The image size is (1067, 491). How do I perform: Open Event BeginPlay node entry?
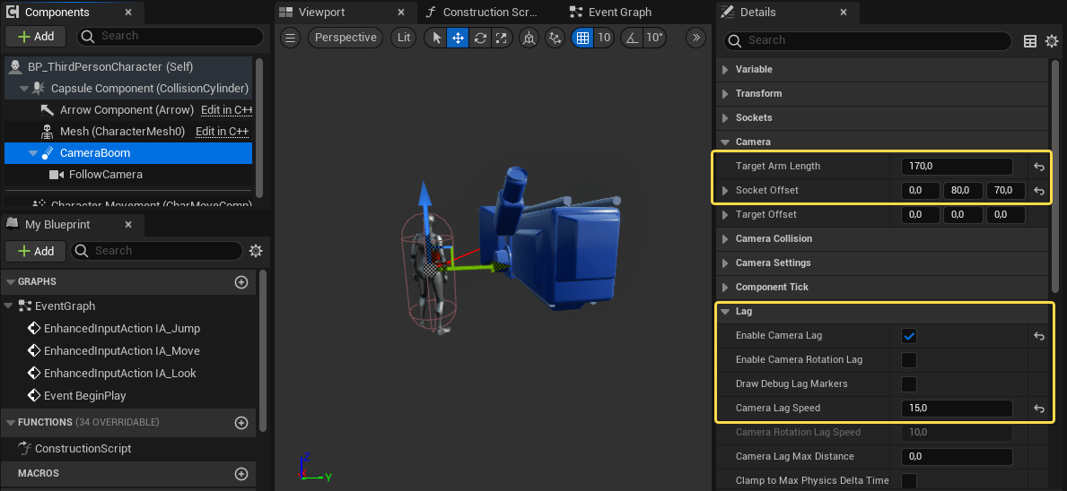point(85,395)
